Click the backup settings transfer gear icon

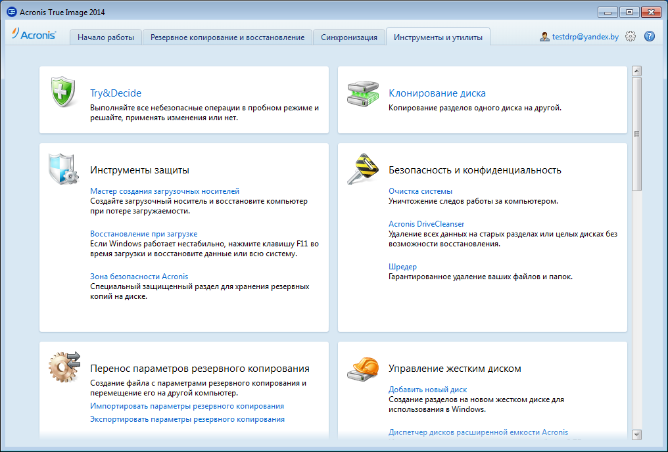point(64,368)
